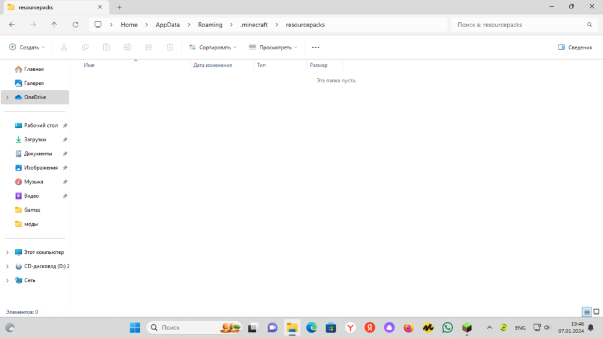Navigate up one folder level

54,25
